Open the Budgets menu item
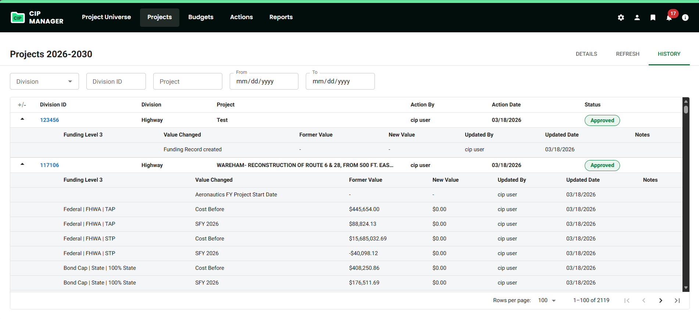This screenshot has height=319, width=699. click(x=201, y=17)
